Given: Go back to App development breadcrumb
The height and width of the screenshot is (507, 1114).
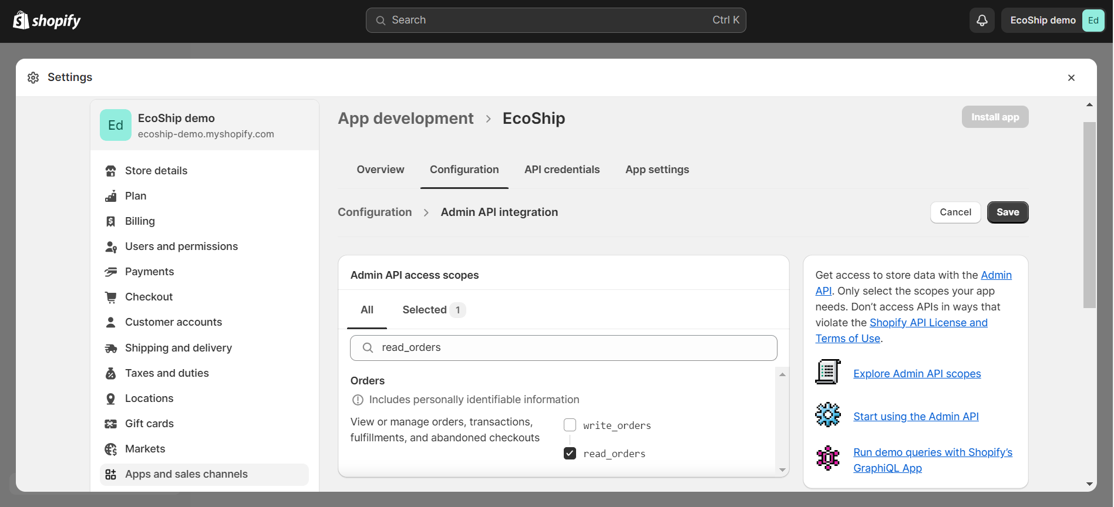Looking at the screenshot, I should pyautogui.click(x=405, y=119).
